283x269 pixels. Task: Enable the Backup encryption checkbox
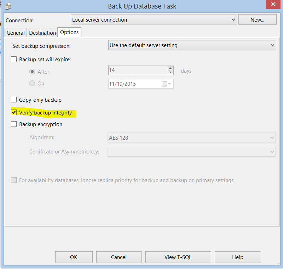point(14,124)
